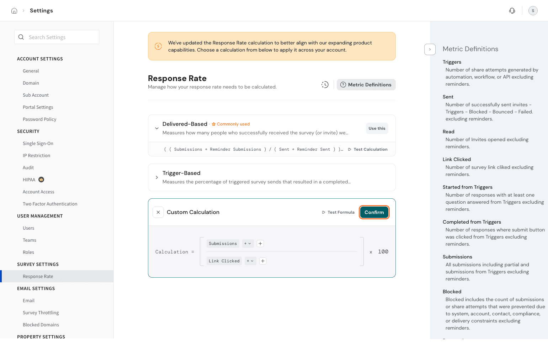
Task: Collapse the Delivered-Based calculation card
Action: click(157, 128)
